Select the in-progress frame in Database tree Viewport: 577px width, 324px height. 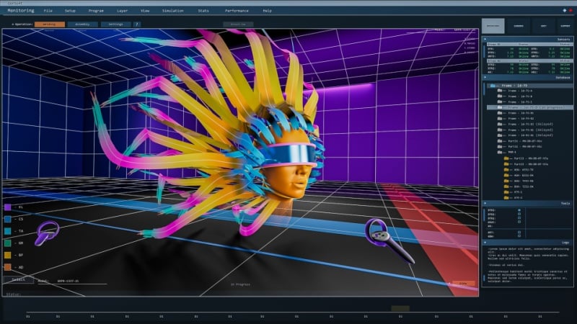[x=530, y=107]
